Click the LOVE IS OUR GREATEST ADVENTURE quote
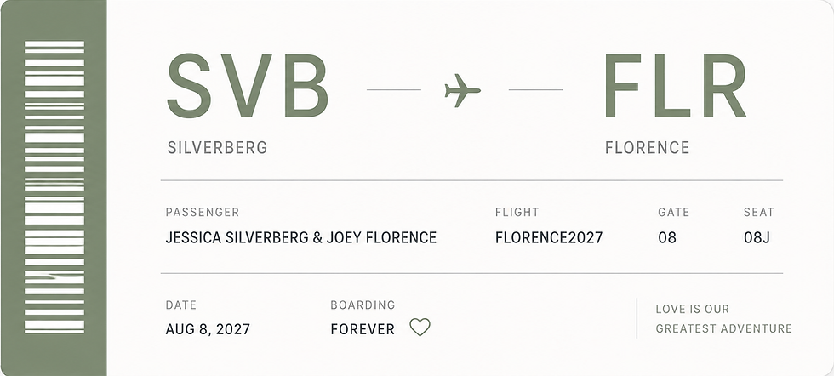This screenshot has height=376, width=834. (x=724, y=318)
